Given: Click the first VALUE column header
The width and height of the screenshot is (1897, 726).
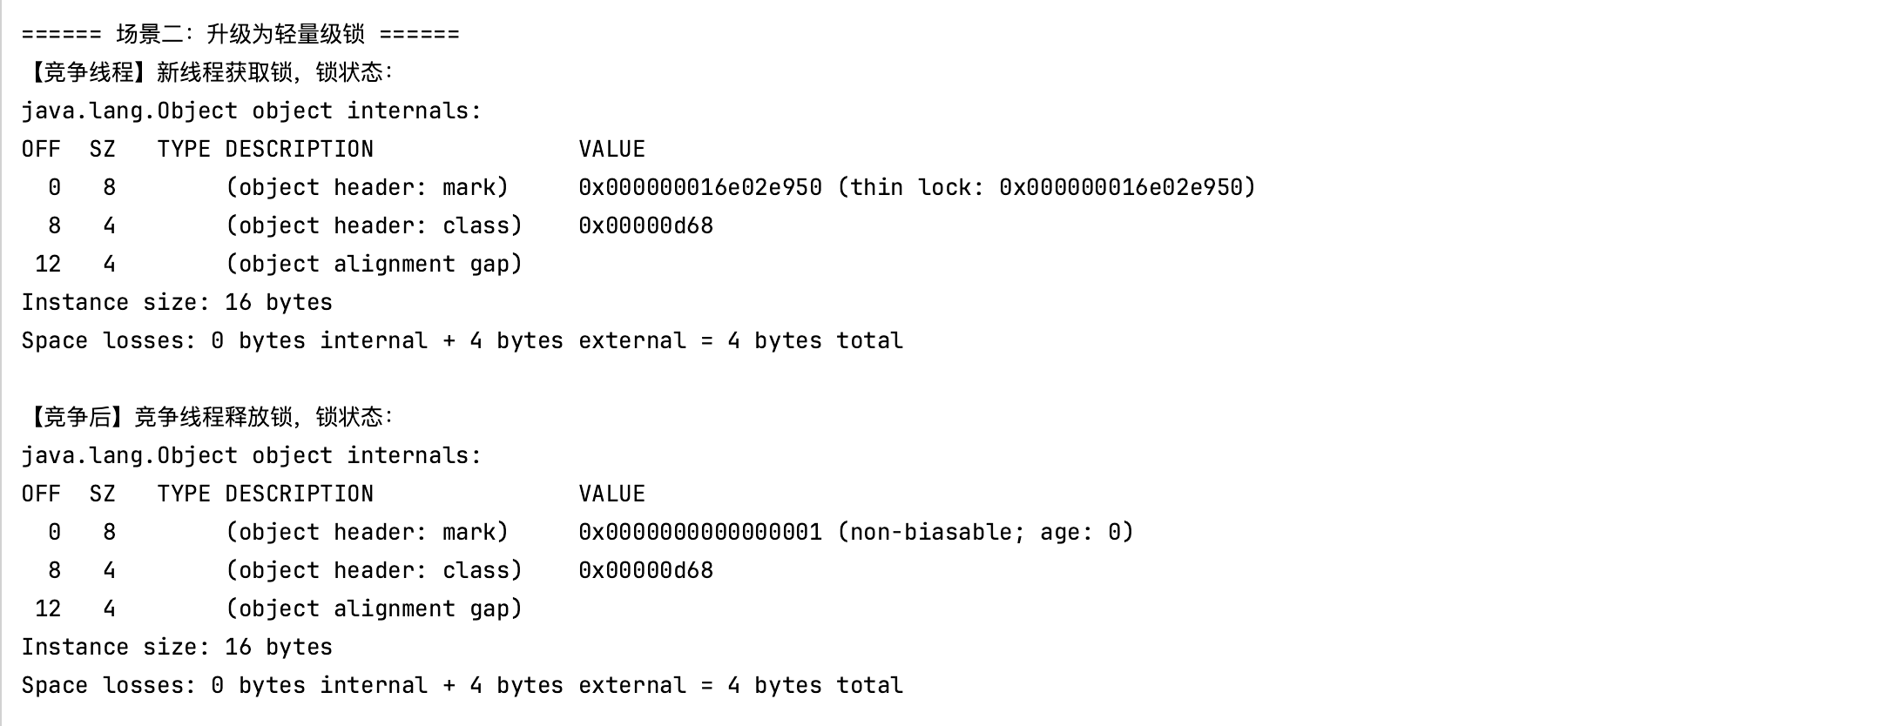Looking at the screenshot, I should pos(611,149).
